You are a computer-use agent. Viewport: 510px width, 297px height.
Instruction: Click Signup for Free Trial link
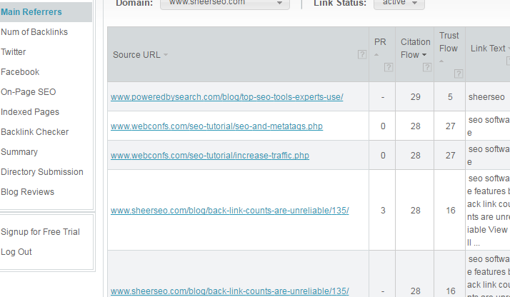[40, 232]
